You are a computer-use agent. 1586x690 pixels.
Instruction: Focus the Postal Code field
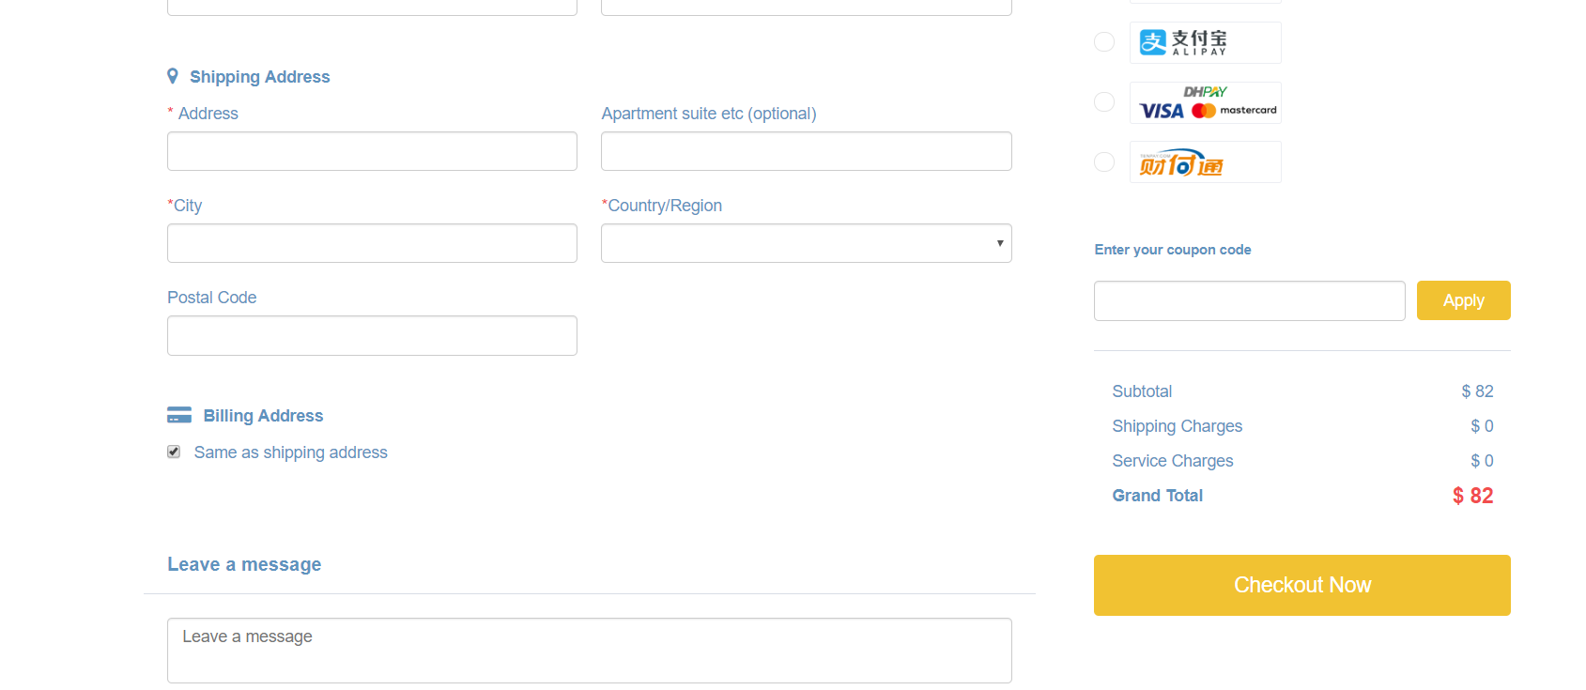[372, 335]
